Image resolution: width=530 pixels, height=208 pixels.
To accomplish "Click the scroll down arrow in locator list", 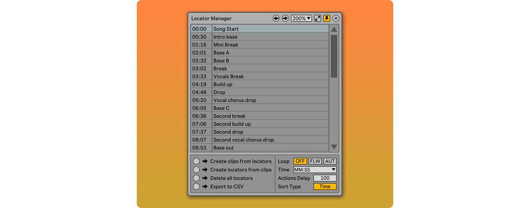I will click(x=334, y=147).
